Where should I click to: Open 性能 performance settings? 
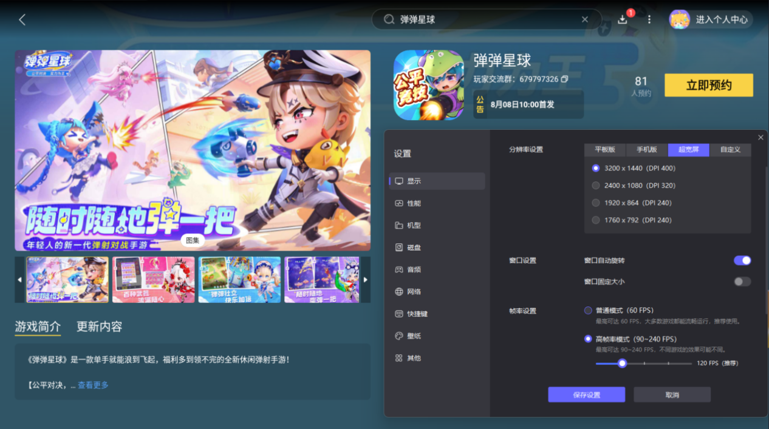pos(437,203)
